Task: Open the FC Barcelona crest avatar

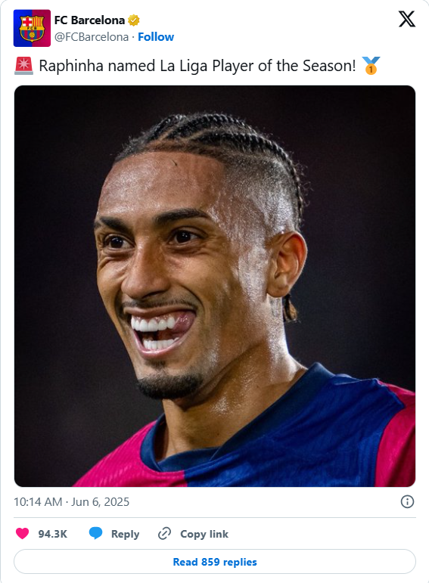Action: tap(32, 28)
